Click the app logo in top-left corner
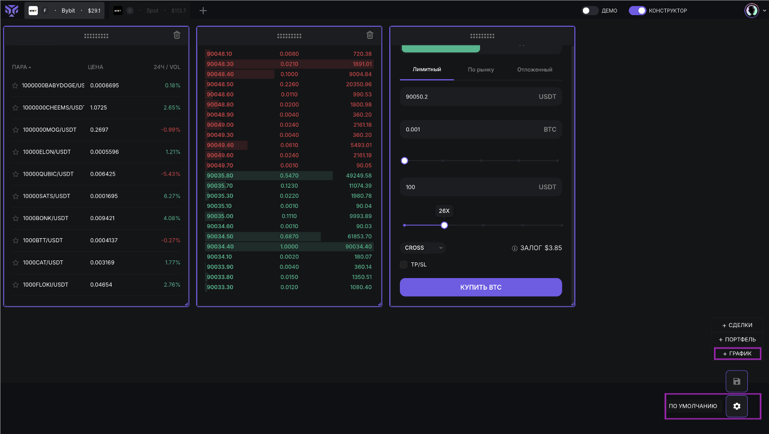The image size is (769, 434). point(12,11)
